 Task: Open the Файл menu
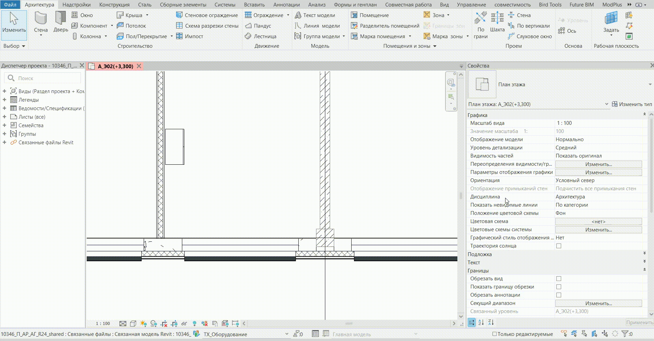coord(10,4)
